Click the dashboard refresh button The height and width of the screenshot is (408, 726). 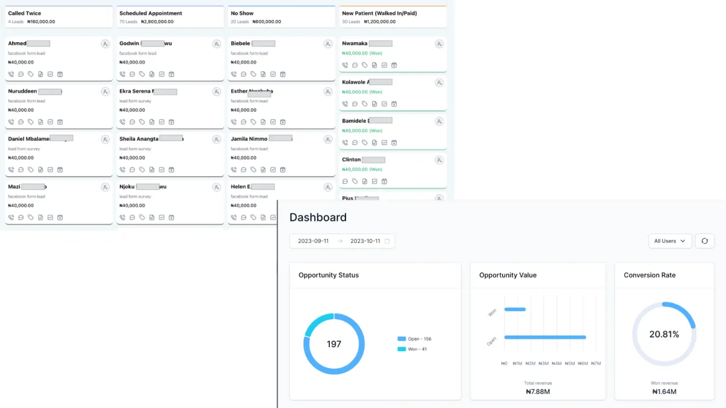point(705,241)
